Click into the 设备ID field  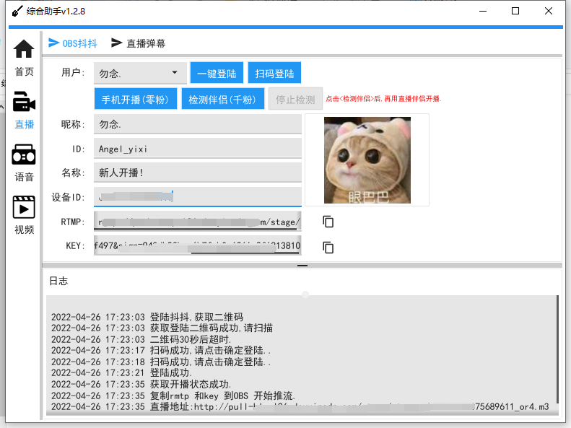(x=198, y=197)
